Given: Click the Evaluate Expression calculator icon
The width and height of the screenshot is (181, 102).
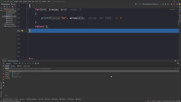Looking at the screenshot, I should 36,63.
